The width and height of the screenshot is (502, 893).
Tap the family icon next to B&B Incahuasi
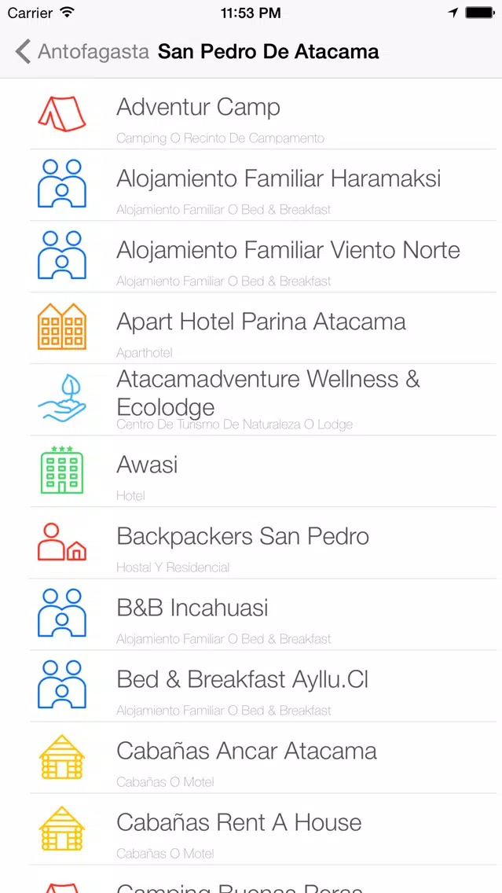(61, 613)
